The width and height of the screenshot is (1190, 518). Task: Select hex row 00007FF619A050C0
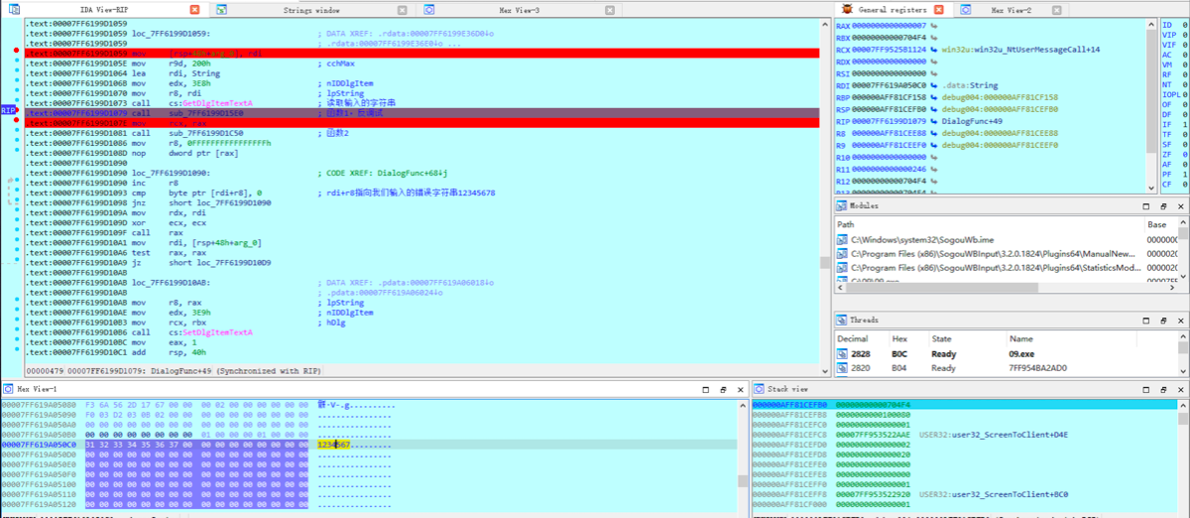click(369, 445)
